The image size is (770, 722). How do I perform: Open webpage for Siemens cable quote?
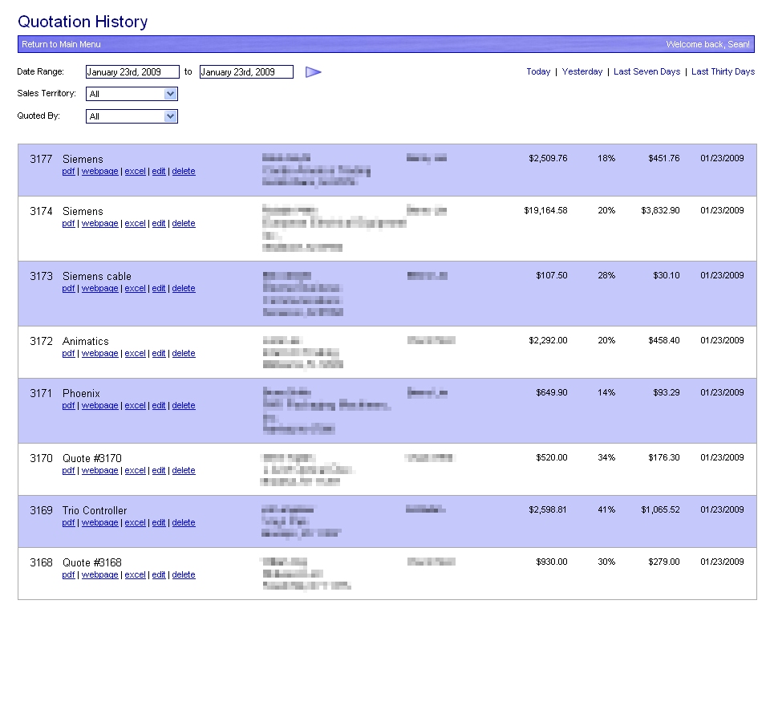tap(99, 288)
